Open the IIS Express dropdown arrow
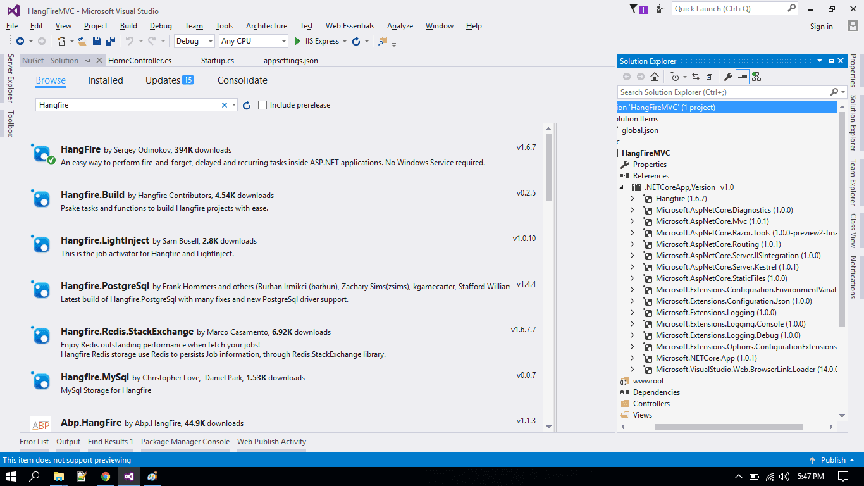This screenshot has width=864, height=486. coord(344,41)
